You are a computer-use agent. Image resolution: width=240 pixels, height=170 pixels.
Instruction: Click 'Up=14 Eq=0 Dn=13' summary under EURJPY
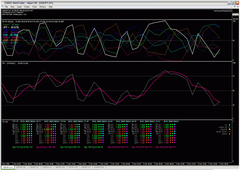point(70,147)
